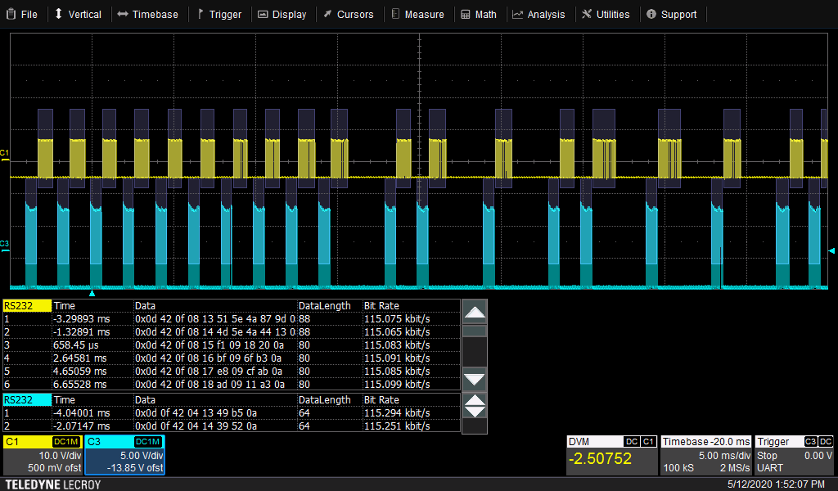
Task: Open the Trigger menu
Action: point(219,14)
